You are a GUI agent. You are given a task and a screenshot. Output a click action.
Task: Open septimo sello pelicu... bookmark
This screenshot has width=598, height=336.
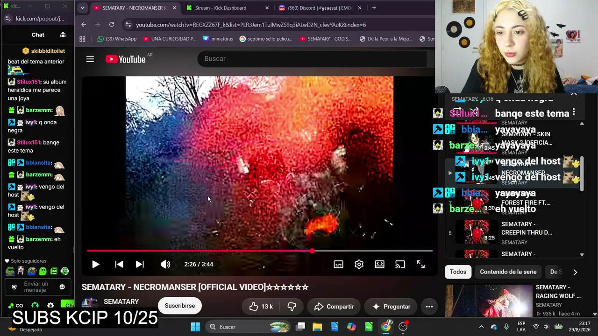pos(266,39)
